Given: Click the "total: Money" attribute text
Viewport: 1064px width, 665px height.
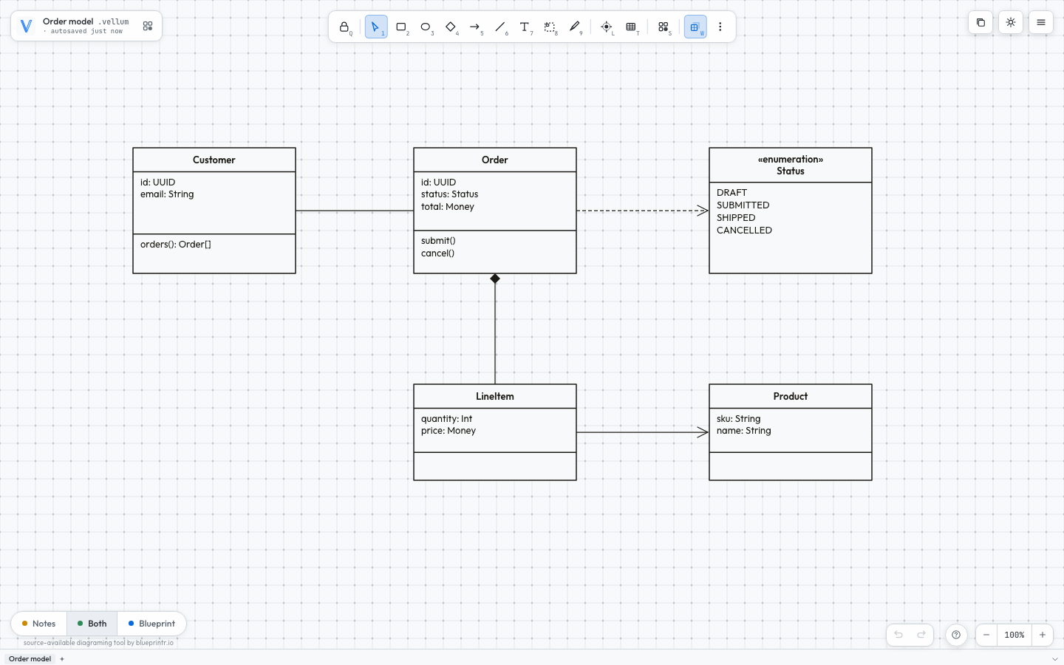Looking at the screenshot, I should [448, 207].
